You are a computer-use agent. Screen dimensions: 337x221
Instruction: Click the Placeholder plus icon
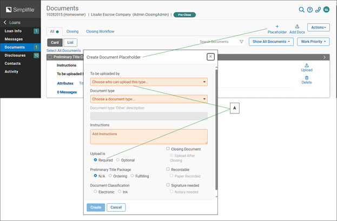click(277, 26)
